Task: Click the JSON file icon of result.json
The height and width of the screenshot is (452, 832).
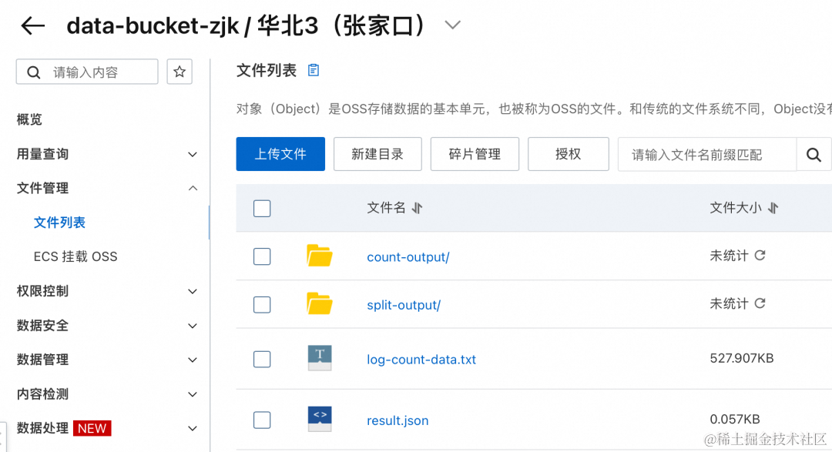Action: tap(320, 420)
